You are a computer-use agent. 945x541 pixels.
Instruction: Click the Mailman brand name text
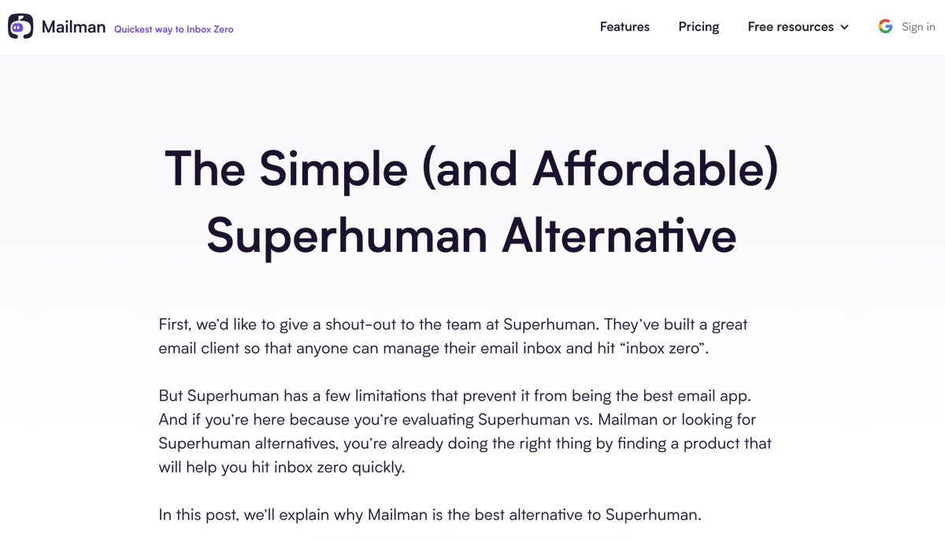coord(73,27)
